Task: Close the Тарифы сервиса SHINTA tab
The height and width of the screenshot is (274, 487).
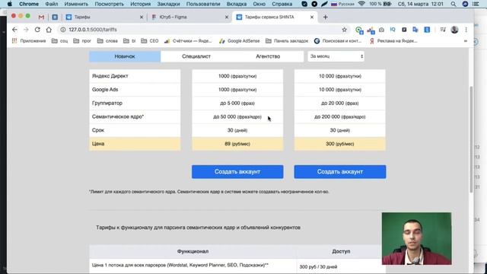Action: click(x=312, y=17)
